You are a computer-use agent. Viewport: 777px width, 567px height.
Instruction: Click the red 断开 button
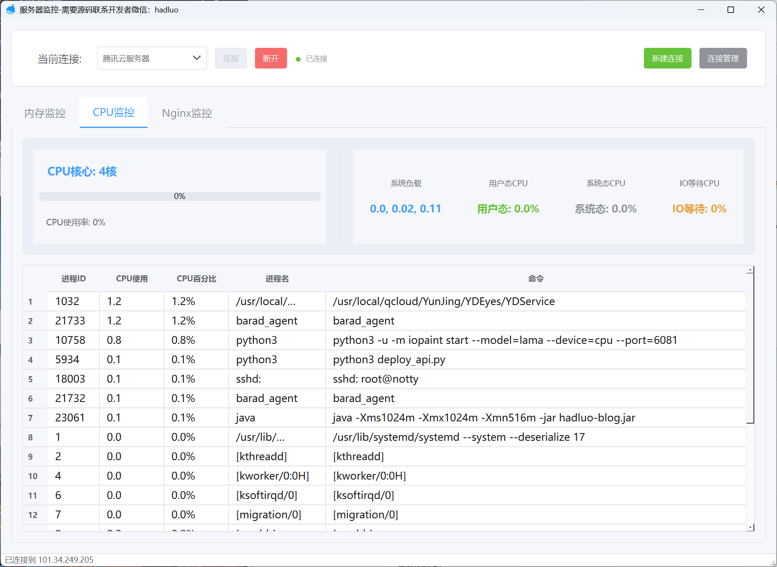(x=271, y=58)
